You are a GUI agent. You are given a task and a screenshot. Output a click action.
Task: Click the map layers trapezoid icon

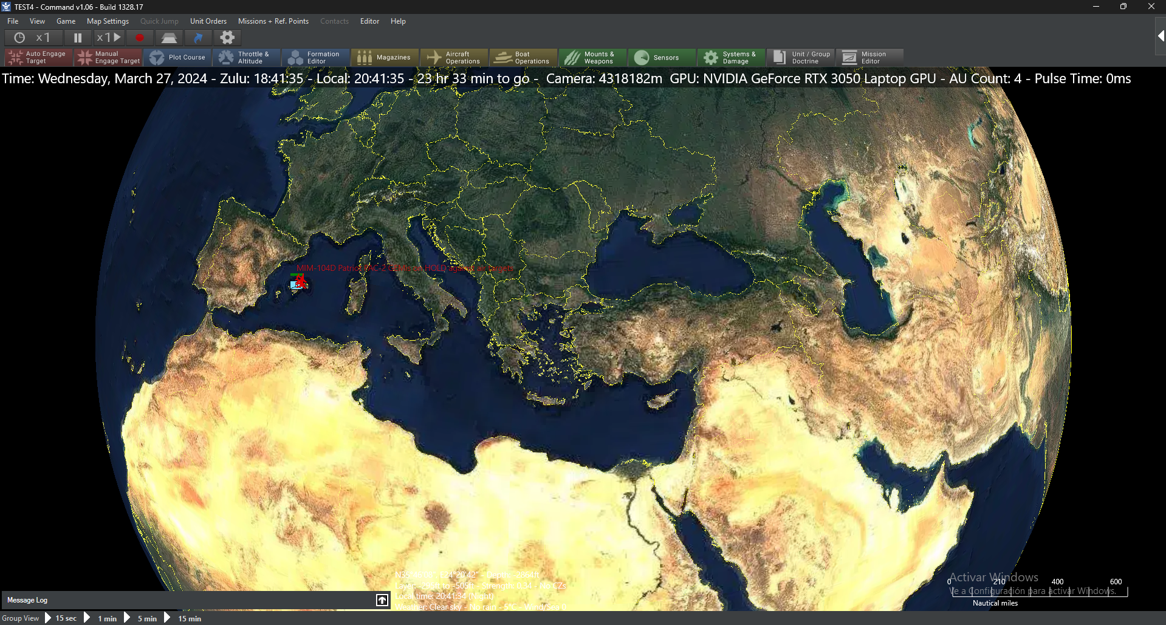click(169, 38)
